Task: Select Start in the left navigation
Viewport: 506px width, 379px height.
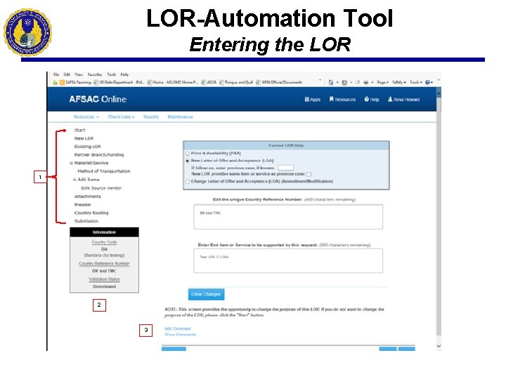Action: click(79, 131)
